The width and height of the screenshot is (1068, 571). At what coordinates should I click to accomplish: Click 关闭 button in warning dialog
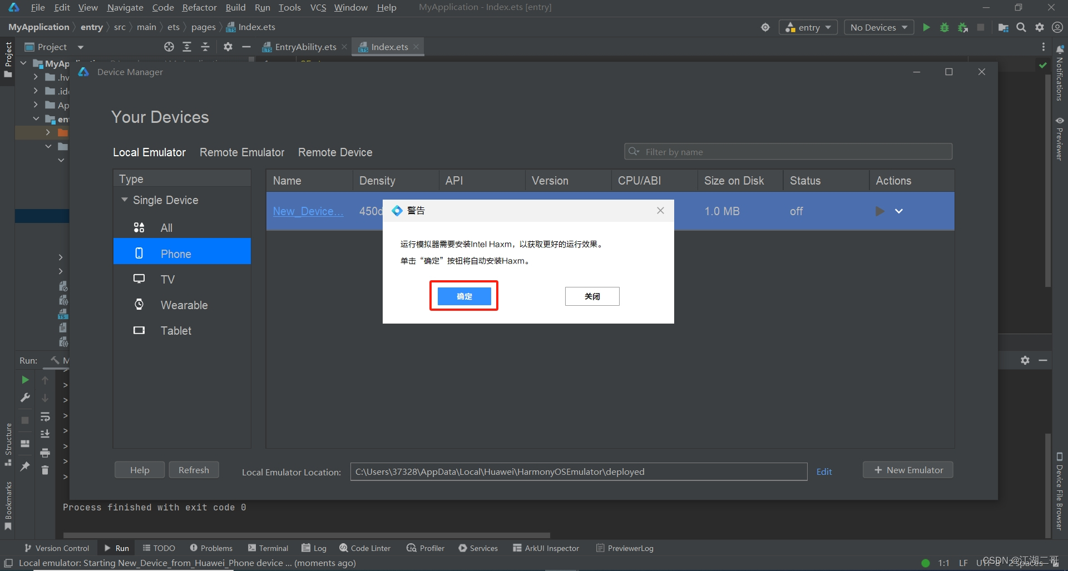(x=592, y=296)
